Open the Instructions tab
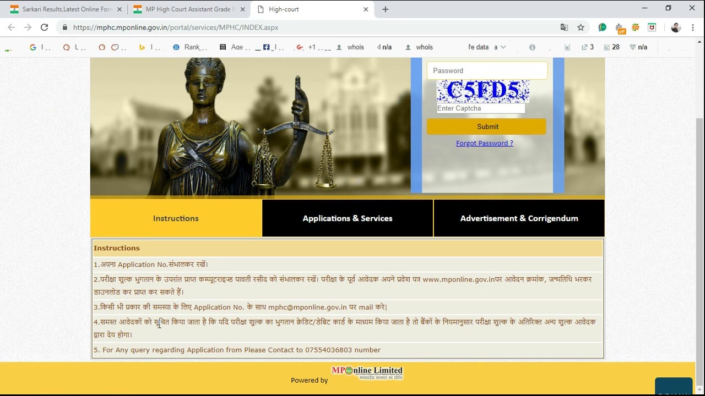 176,218
